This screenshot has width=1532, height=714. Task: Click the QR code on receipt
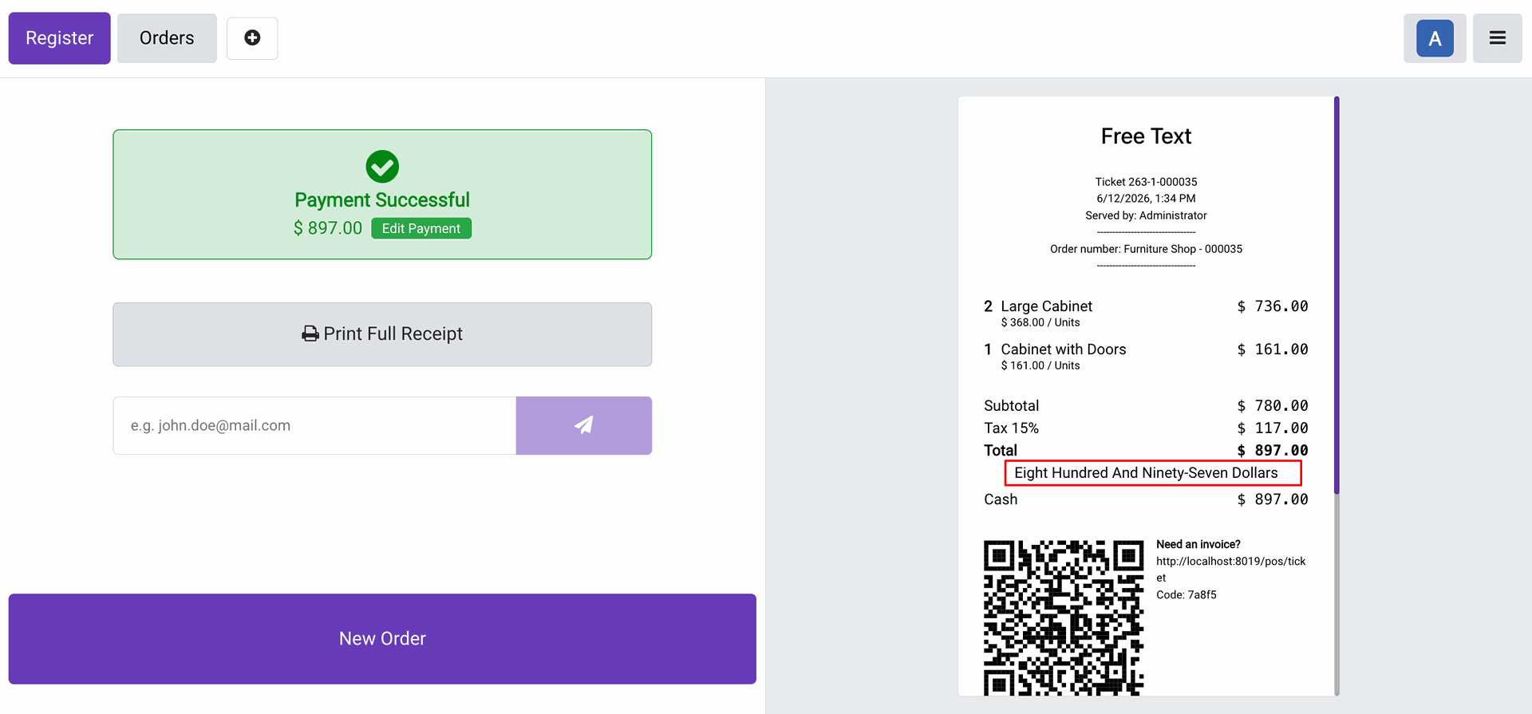(x=1064, y=617)
